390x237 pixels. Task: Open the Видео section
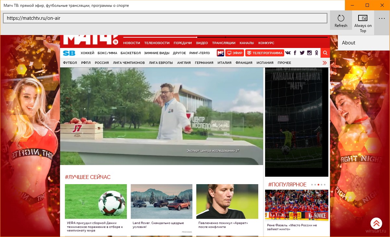(202, 43)
